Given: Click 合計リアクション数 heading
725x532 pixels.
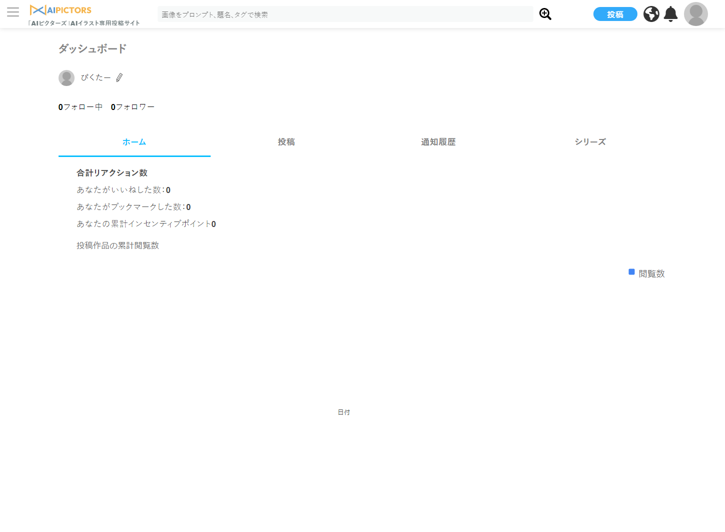Looking at the screenshot, I should point(112,173).
